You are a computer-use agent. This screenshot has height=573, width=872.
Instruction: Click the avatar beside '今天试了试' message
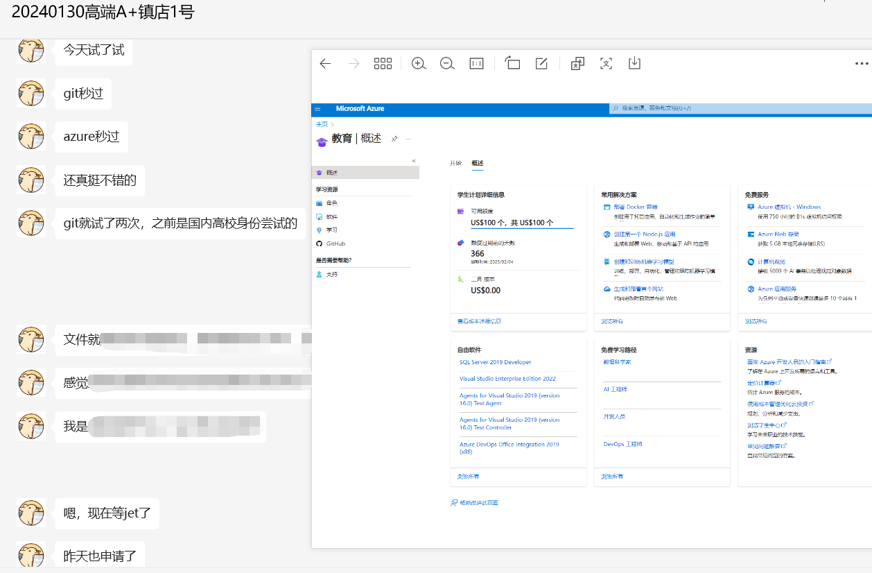tap(31, 50)
